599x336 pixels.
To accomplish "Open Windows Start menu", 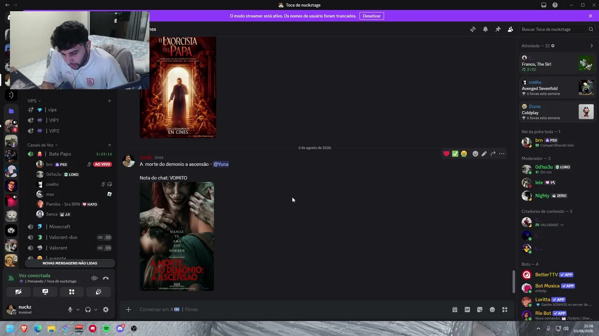I will point(10,329).
